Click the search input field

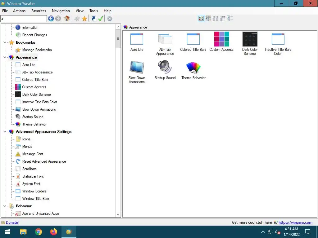[x=24, y=19]
